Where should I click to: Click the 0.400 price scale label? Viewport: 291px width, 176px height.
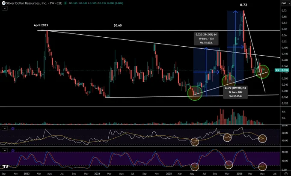tap(285, 60)
